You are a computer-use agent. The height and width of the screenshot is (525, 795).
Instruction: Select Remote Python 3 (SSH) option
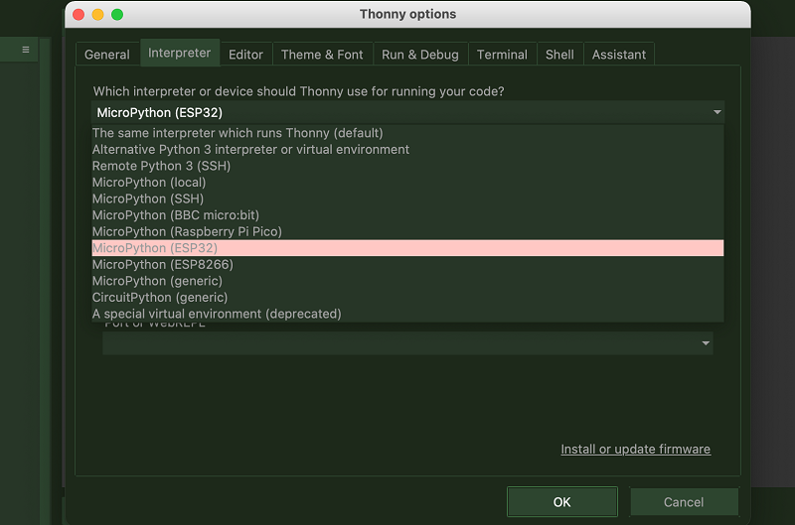pos(161,166)
